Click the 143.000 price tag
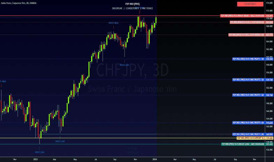274x162 pixels. tap(269, 123)
